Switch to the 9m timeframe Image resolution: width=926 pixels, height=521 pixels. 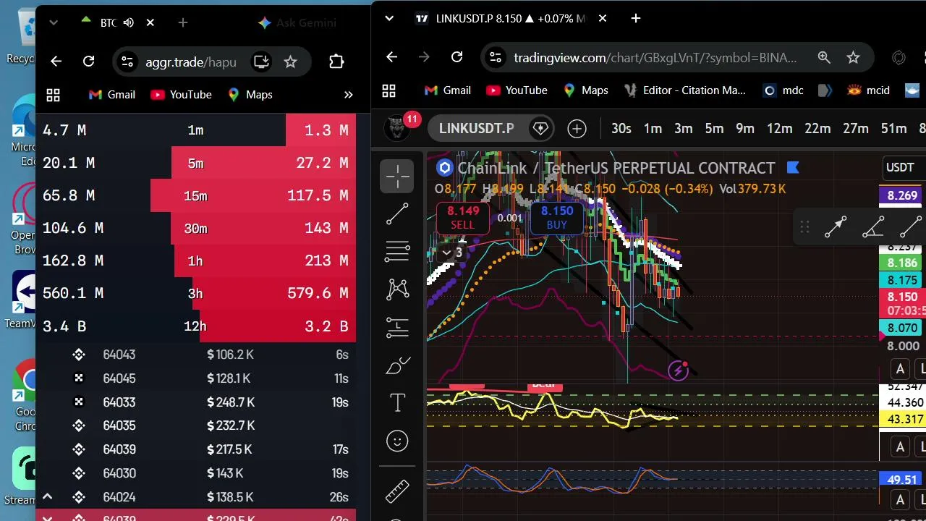click(745, 129)
